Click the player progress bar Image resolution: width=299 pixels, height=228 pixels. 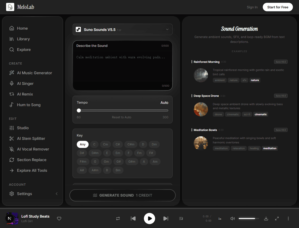coord(149,208)
